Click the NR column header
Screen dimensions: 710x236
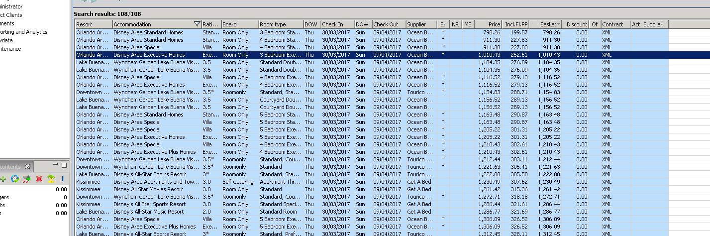456,24
